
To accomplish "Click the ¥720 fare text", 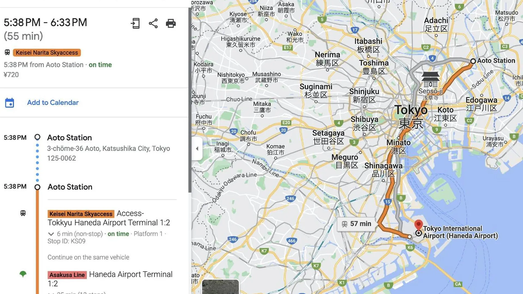I will click(11, 75).
